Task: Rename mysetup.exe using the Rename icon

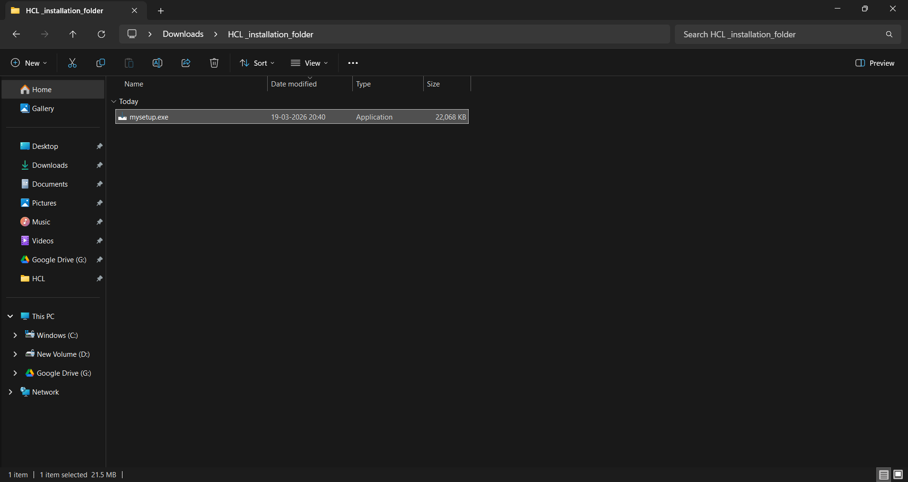Action: click(x=157, y=62)
